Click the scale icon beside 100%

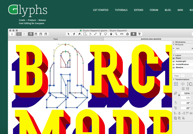[175, 93]
